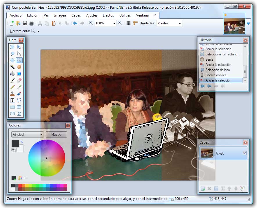
Task: Toggle visibility checkbox of Fondo layer
Action: (x=245, y=153)
